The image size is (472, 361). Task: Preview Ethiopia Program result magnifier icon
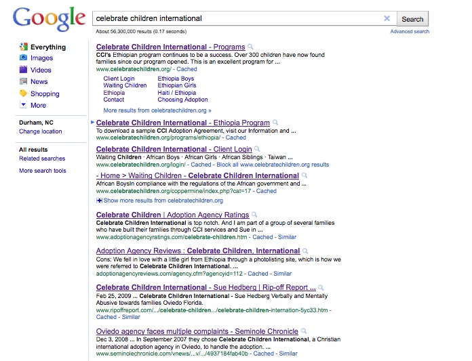pyautogui.click(x=275, y=123)
